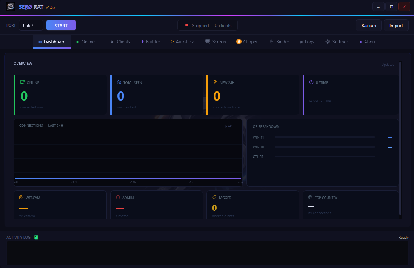
Task: Select the AutoTask tab
Action: [182, 42]
